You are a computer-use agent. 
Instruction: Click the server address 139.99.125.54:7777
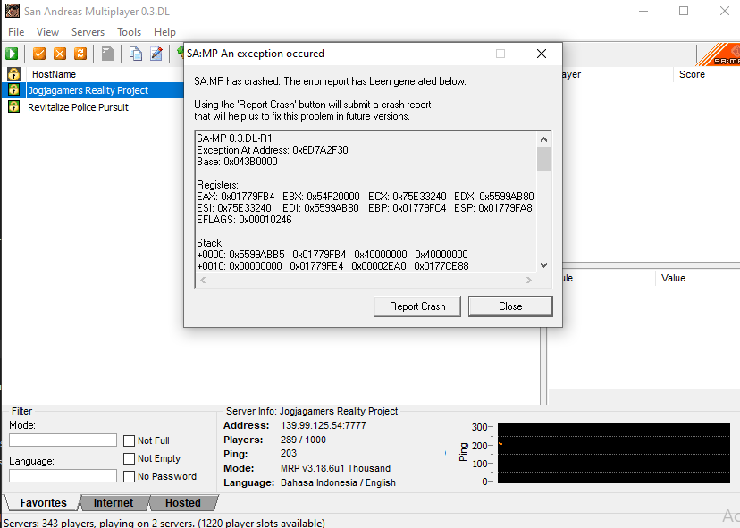[324, 425]
